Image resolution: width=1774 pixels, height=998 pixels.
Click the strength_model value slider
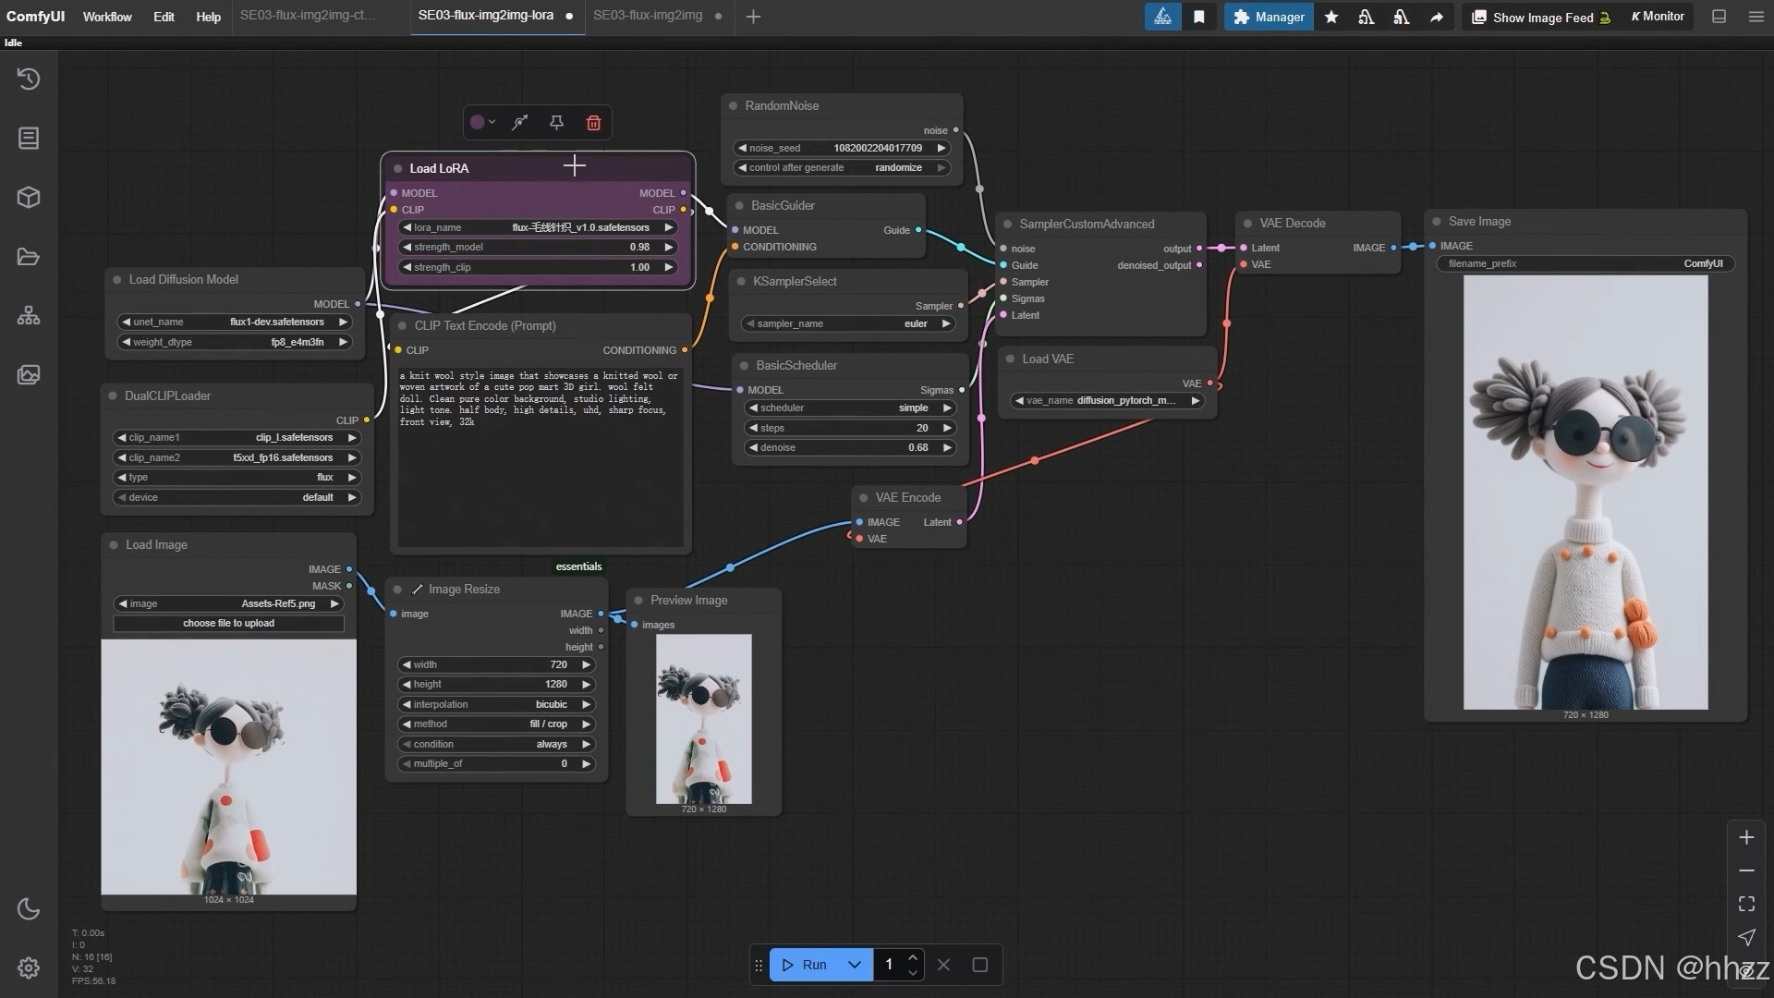[x=538, y=248]
